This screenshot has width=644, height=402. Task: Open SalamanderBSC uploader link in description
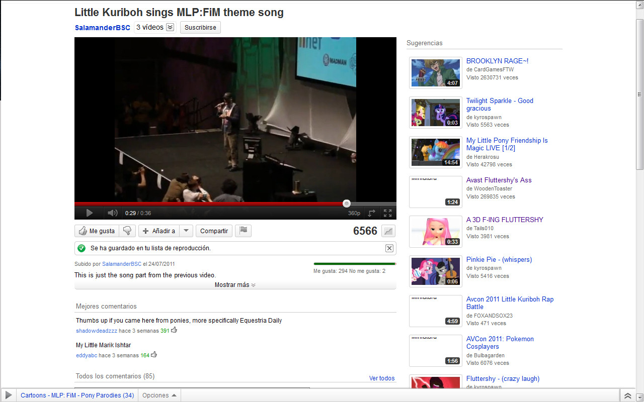(122, 264)
